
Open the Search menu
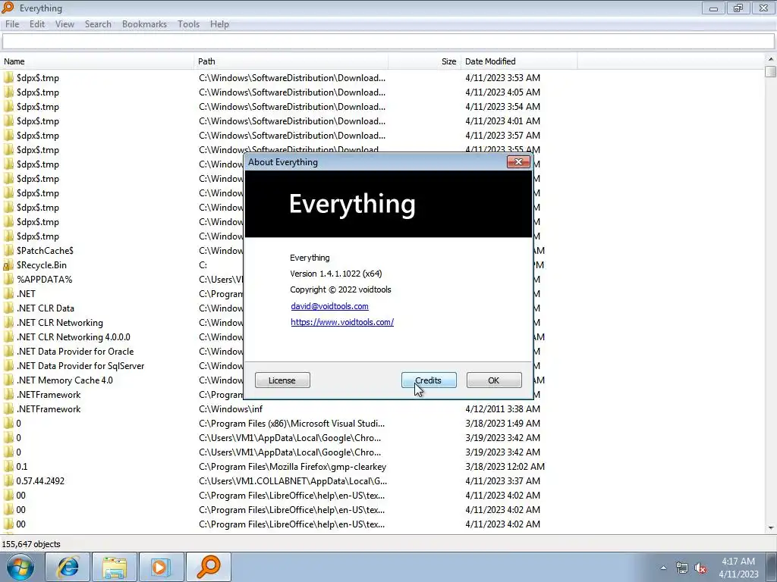pos(98,24)
